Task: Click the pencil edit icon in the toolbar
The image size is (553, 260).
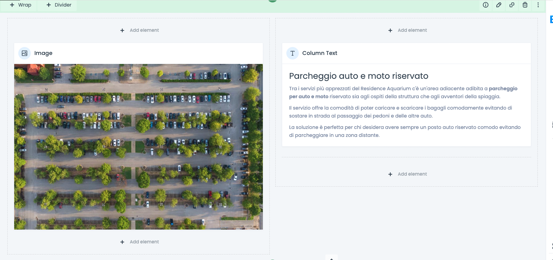Action: (x=499, y=5)
